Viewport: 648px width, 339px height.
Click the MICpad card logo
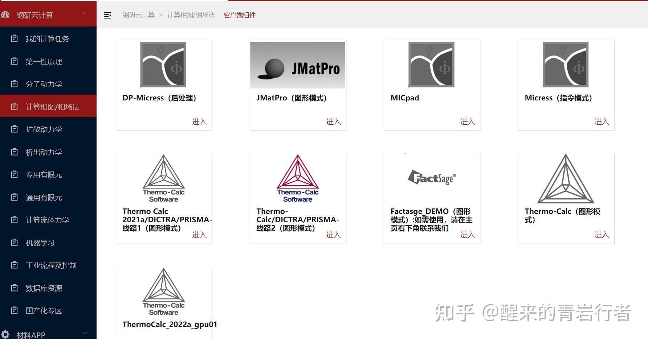point(432,65)
